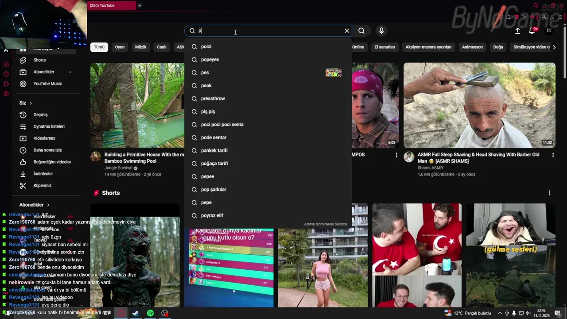567x319 pixels.
Task: Switch to the (250) YouTube tab
Action: click(112, 5)
